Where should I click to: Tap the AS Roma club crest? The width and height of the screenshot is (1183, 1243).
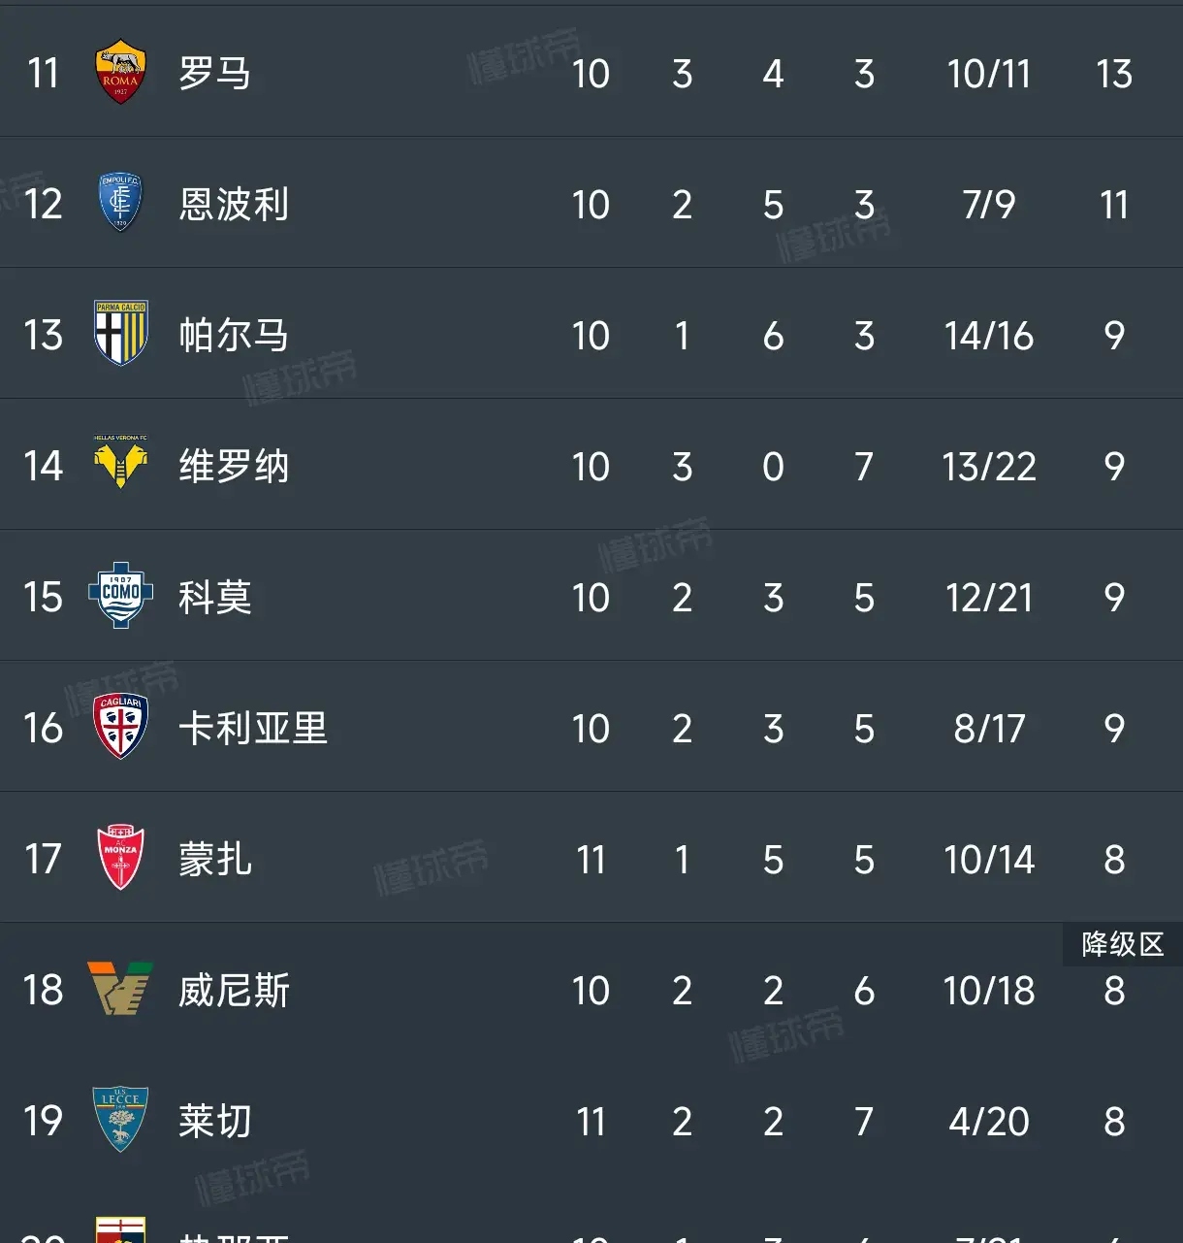120,72
